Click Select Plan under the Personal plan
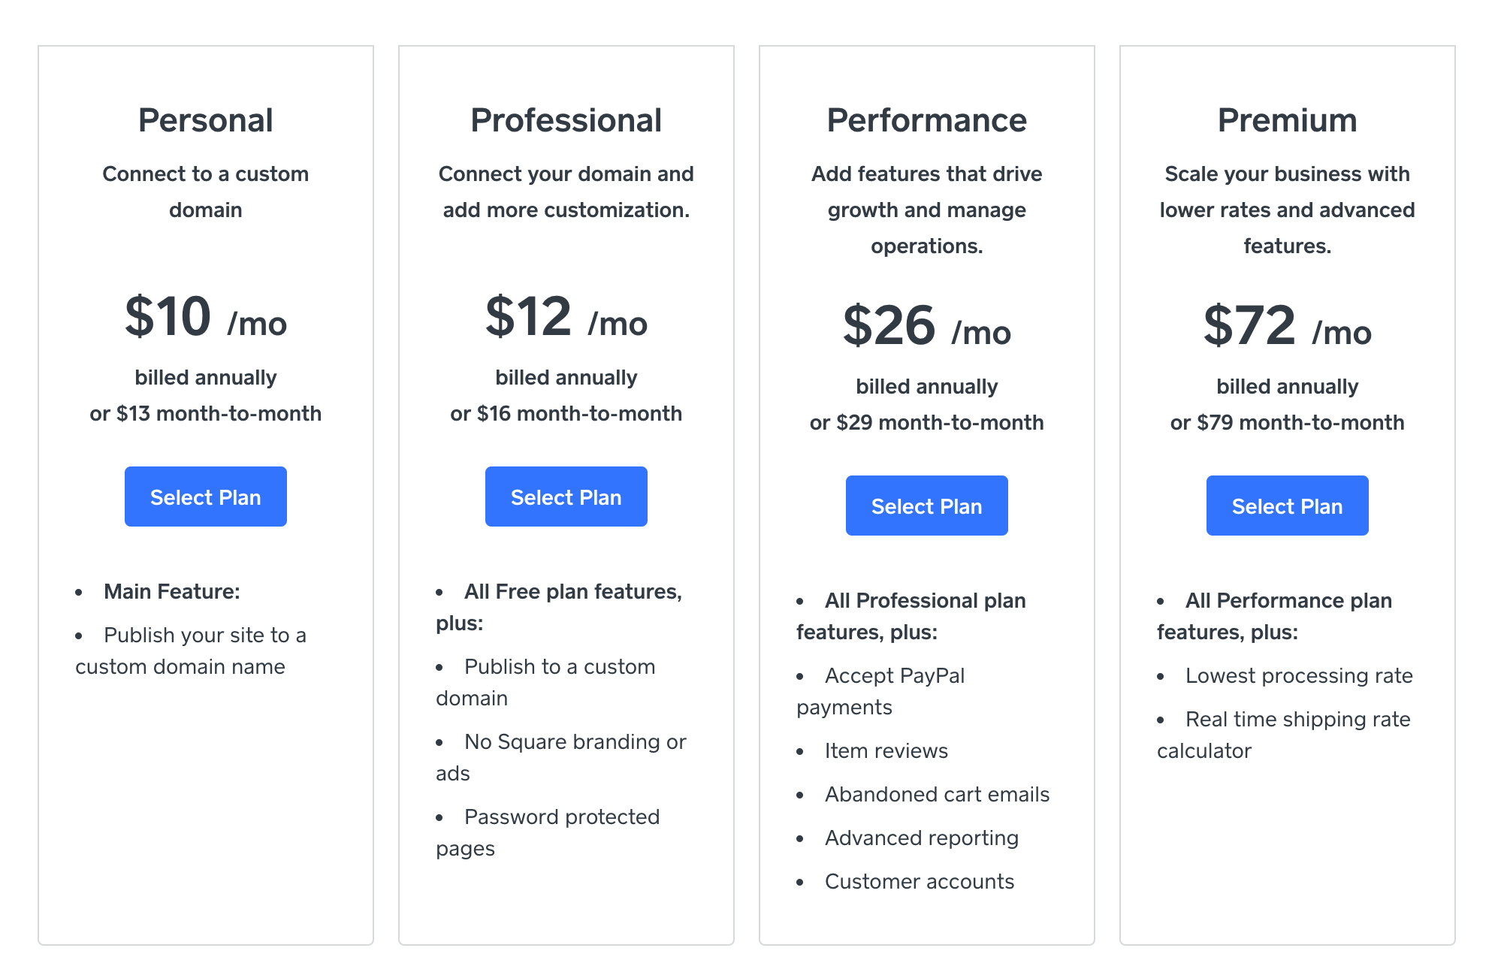 click(205, 497)
